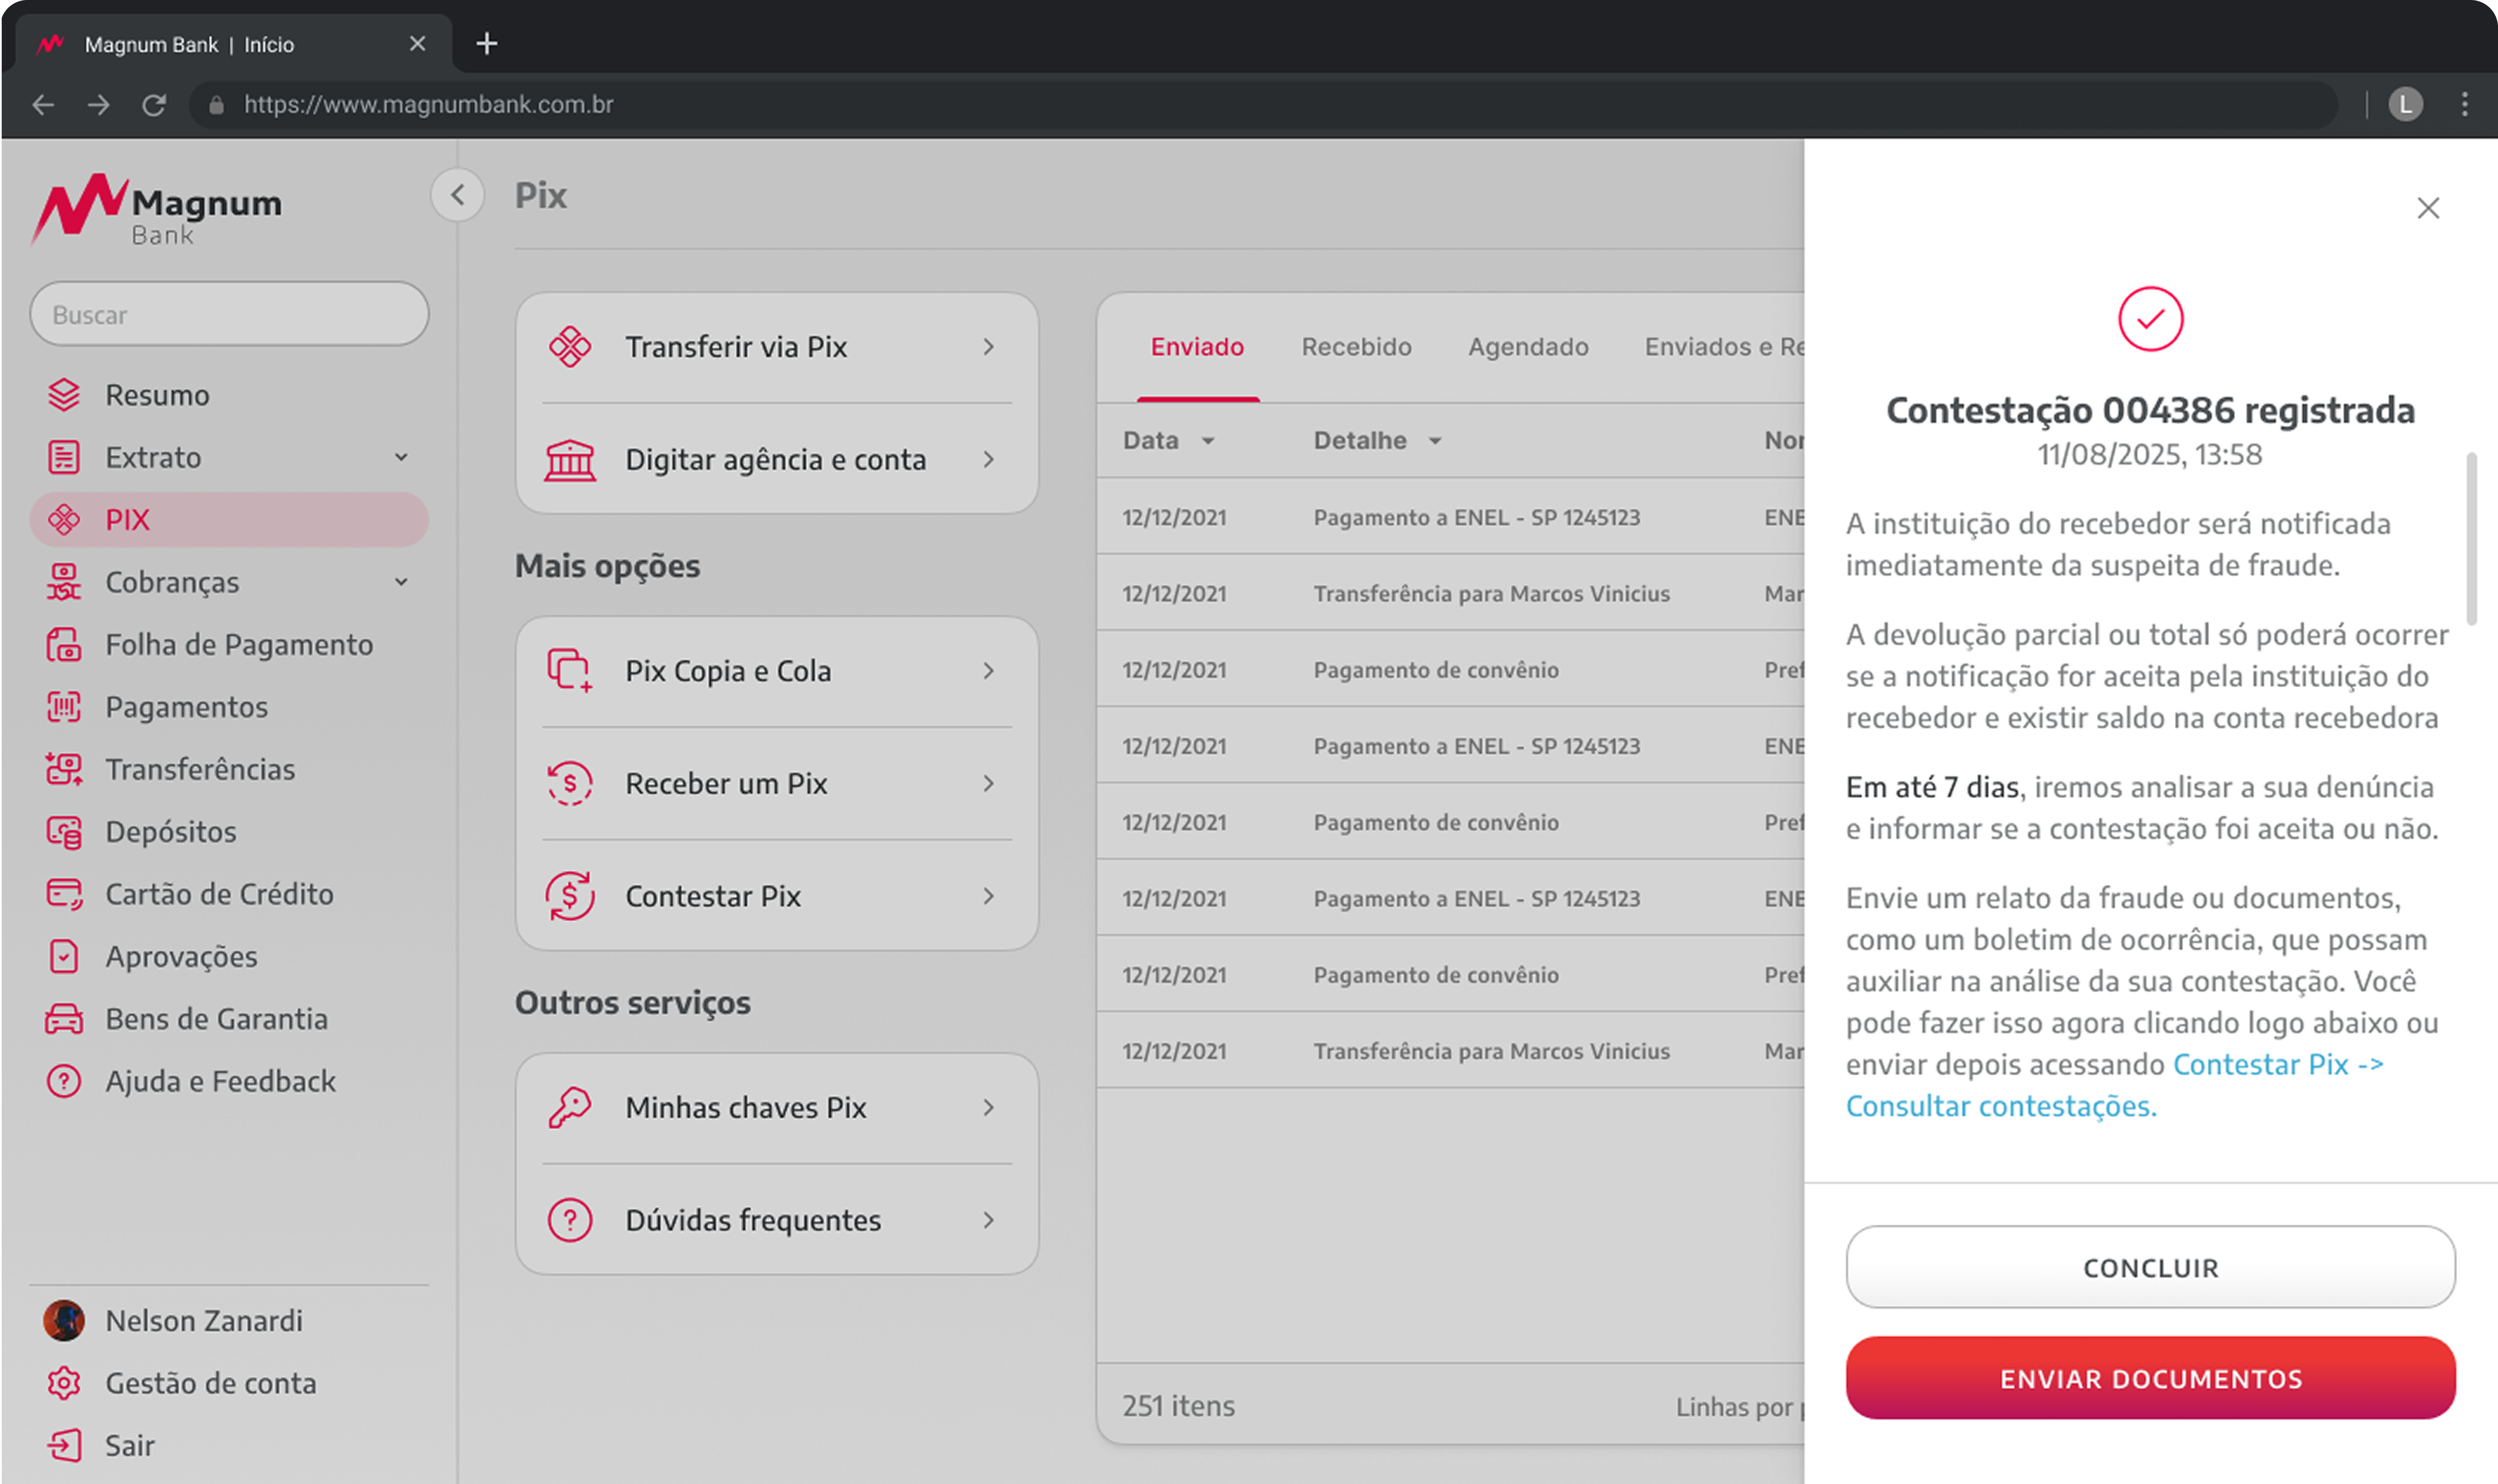Click the Resumo layers icon in sidebar
The width and height of the screenshot is (2498, 1484).
click(64, 395)
